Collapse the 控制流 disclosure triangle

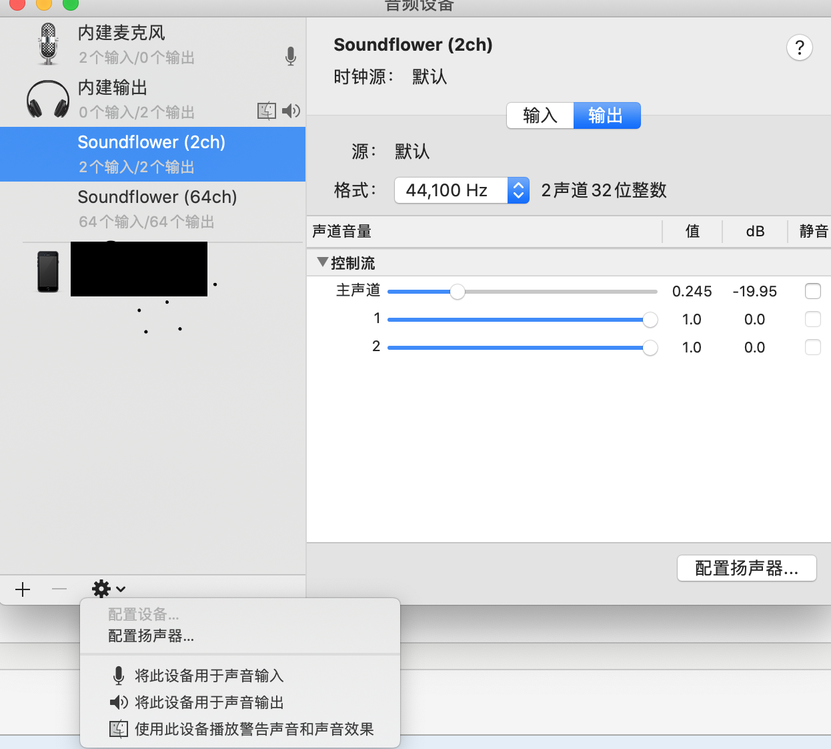(x=323, y=262)
